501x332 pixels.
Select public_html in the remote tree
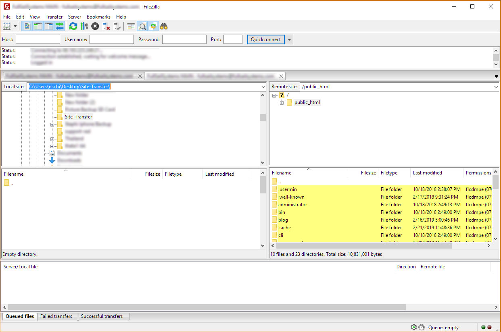click(307, 102)
